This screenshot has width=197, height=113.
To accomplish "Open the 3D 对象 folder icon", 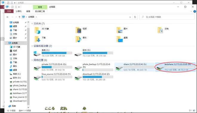I will [x=37, y=30].
